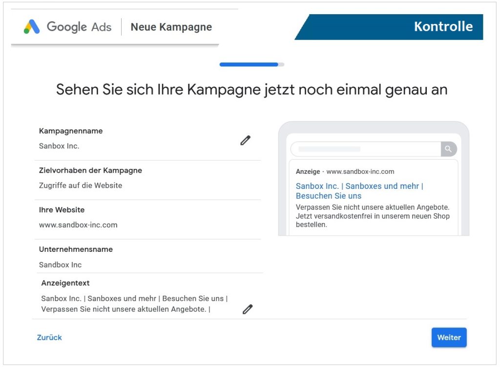Select the campaign name value Sanbox Inc.
500x368 pixels.
point(59,146)
